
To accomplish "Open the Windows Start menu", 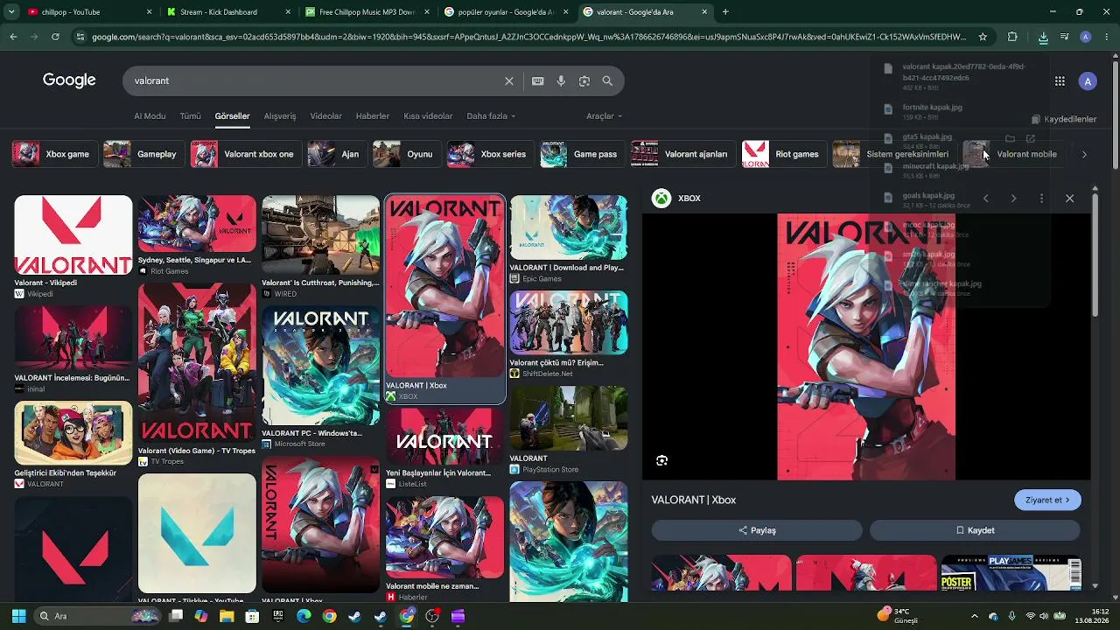I will coord(18,616).
